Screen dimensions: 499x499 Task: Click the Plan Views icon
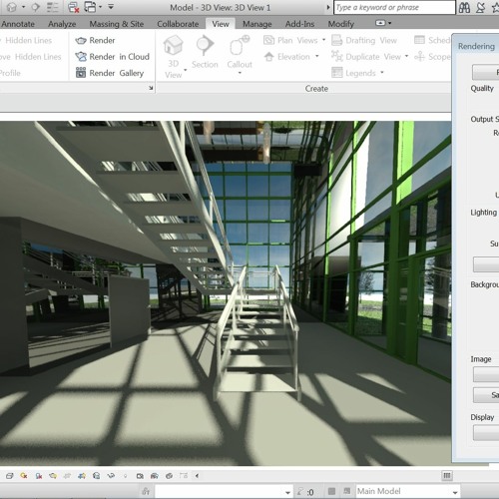pos(268,40)
